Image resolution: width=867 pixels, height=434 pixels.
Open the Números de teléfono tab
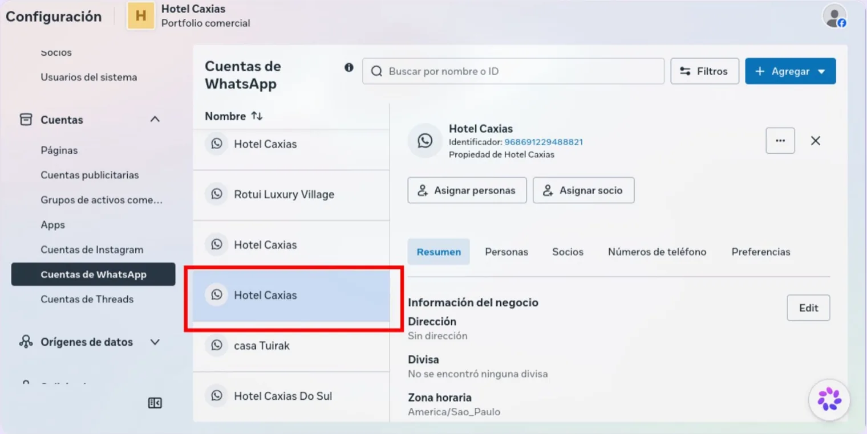[657, 252]
